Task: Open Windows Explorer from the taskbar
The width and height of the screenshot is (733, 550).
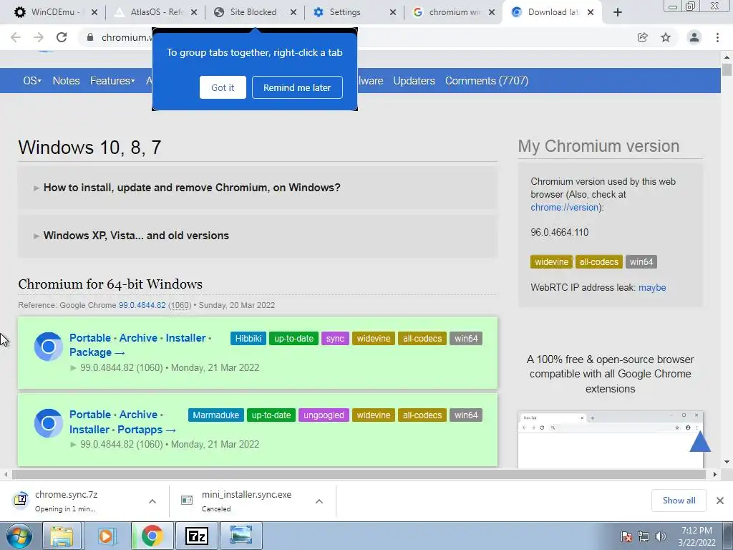Action: click(62, 536)
